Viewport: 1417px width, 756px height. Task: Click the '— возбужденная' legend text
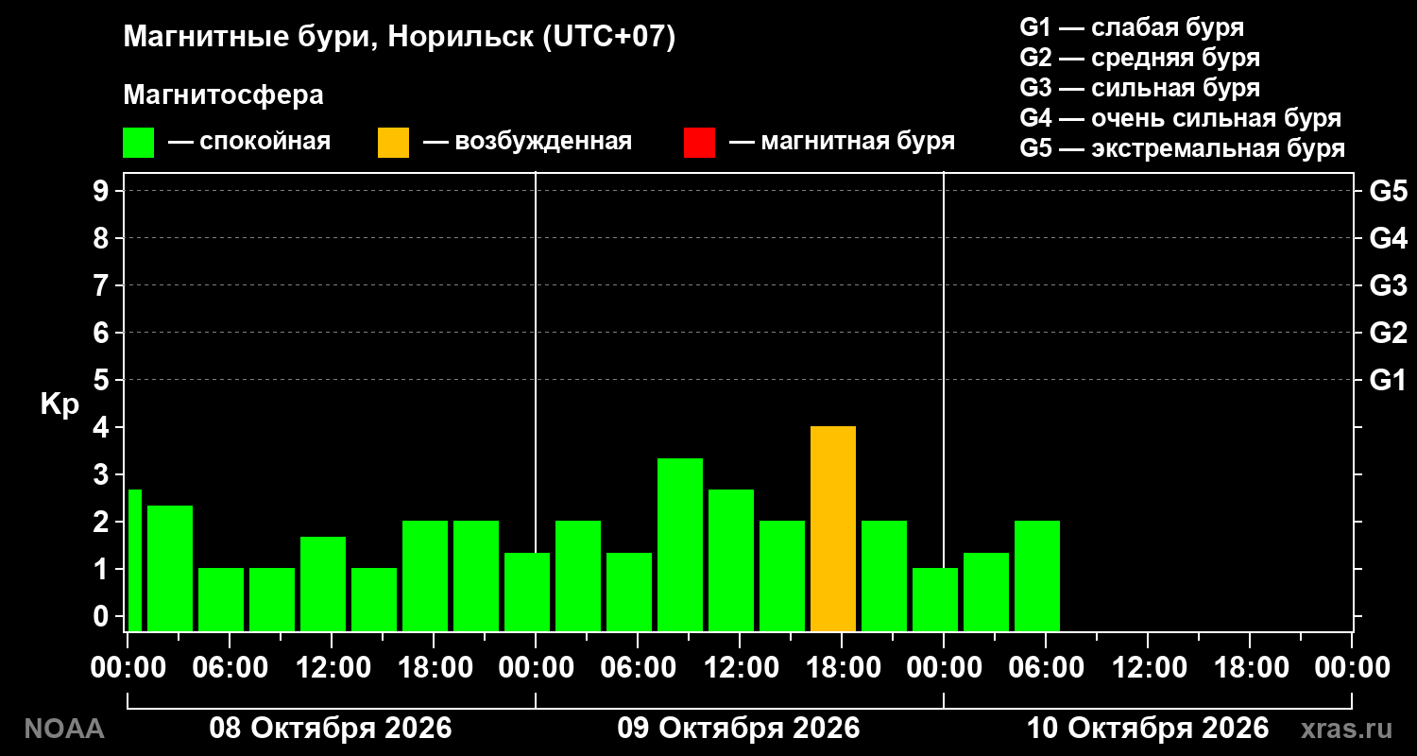click(527, 143)
